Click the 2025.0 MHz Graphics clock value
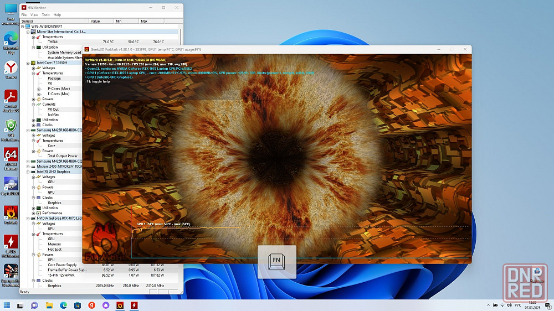This screenshot has height=311, width=554. (x=105, y=286)
